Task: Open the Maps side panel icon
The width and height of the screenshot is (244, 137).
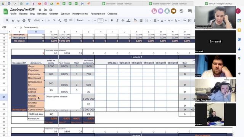Action: point(239,58)
